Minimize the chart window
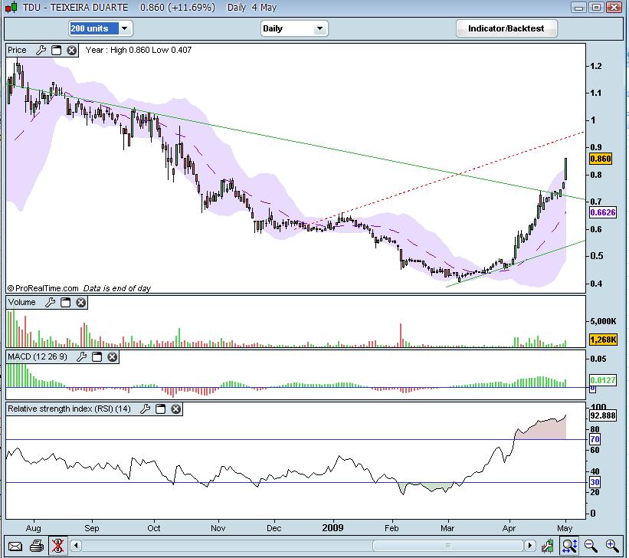 [578, 7]
